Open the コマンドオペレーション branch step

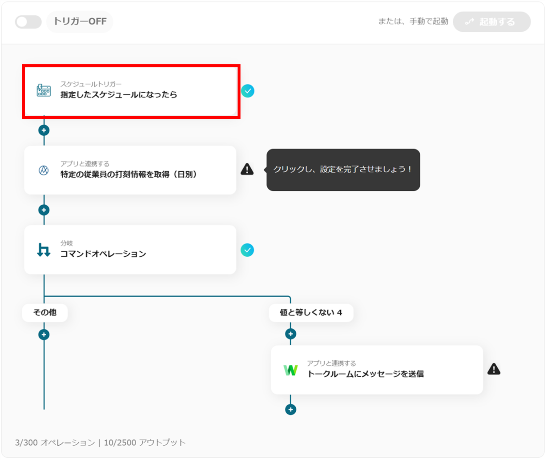[130, 250]
